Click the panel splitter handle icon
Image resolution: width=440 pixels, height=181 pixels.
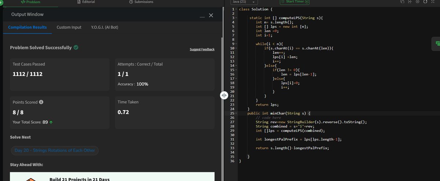pyautogui.click(x=224, y=95)
